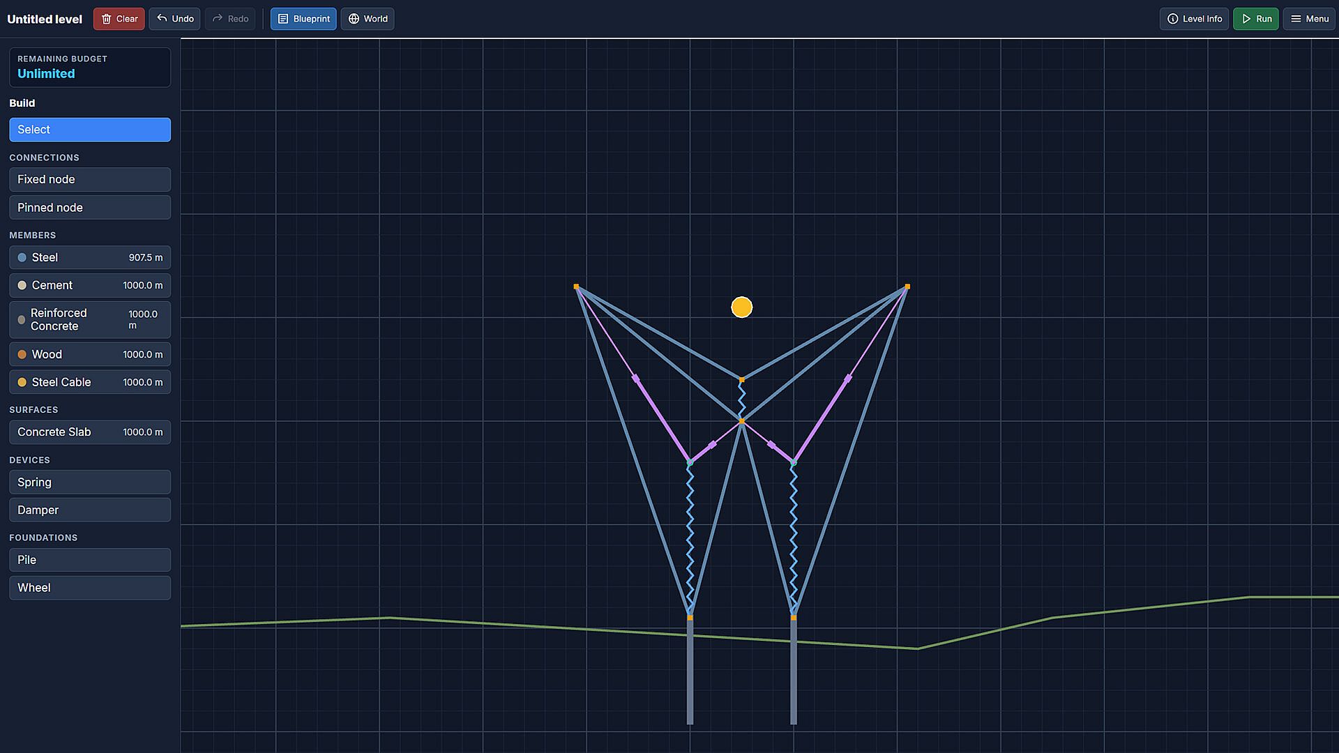Pick Reinforced Concrete member

coord(90,319)
